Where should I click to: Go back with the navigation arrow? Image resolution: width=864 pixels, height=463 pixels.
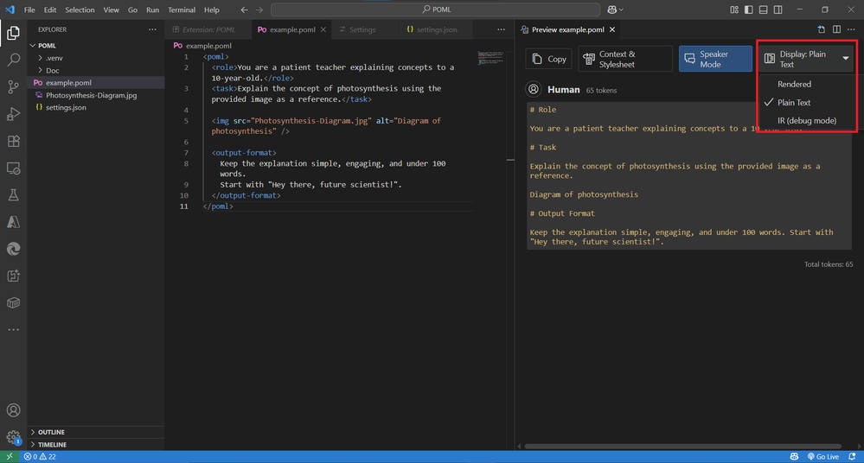click(244, 10)
